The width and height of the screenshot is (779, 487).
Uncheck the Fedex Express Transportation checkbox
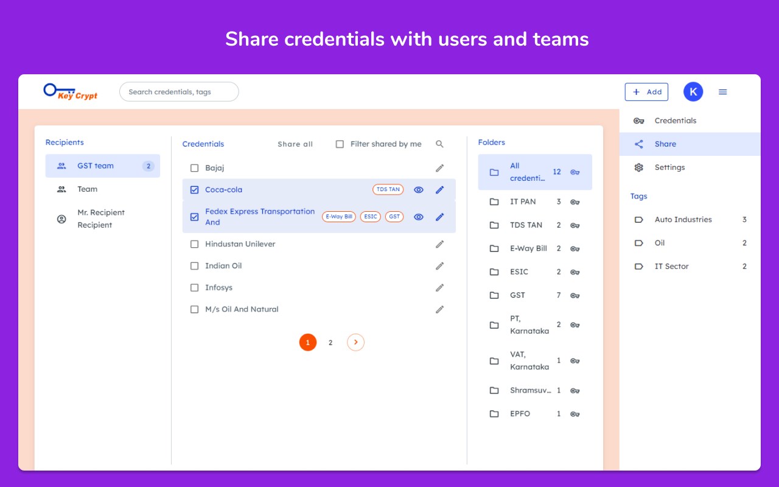coord(195,217)
